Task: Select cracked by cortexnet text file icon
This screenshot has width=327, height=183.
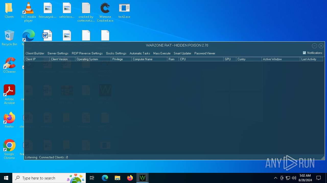Action: [x=86, y=12]
